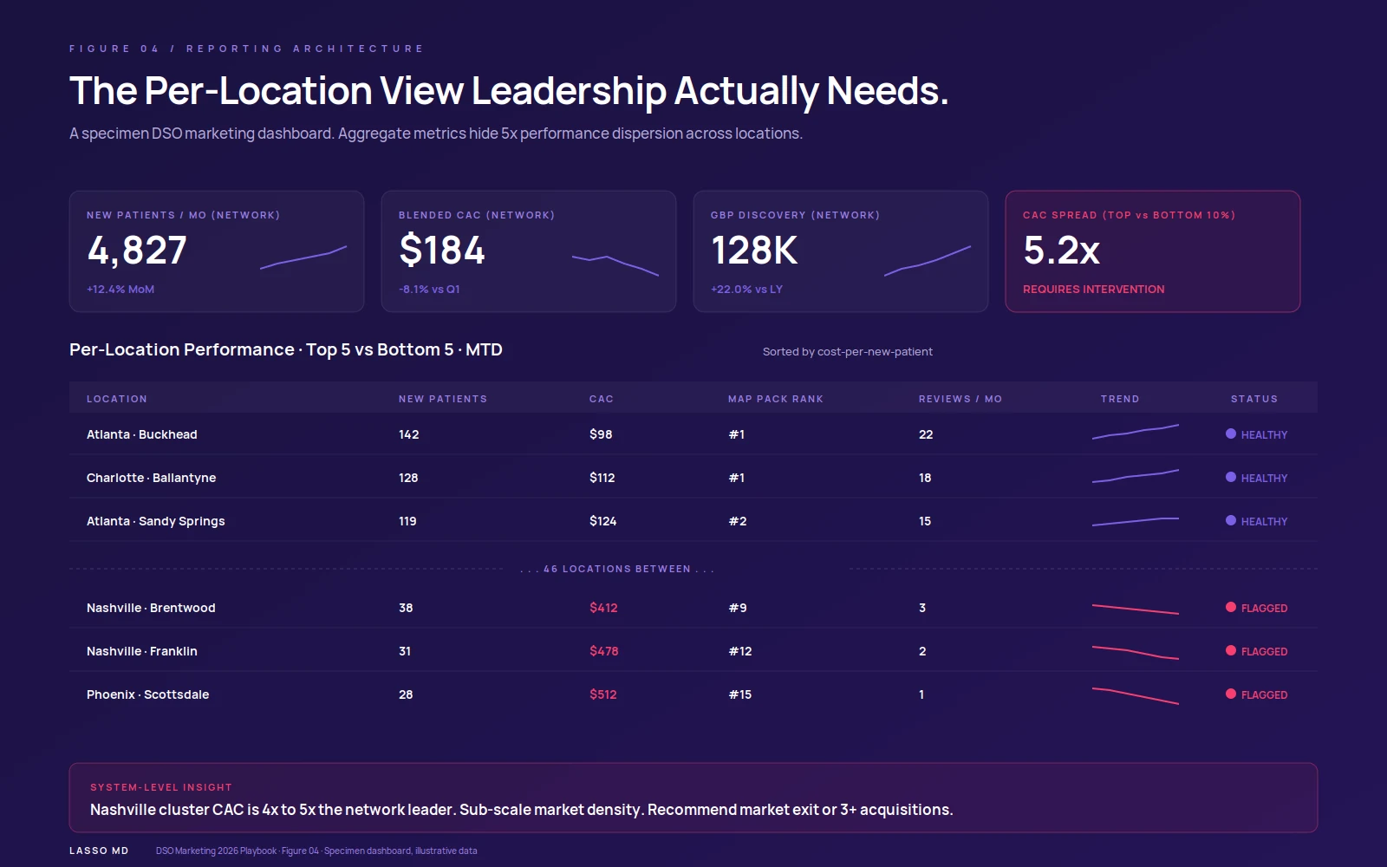Click the red $478 CAC cell
This screenshot has width=1387, height=867.
click(x=604, y=651)
